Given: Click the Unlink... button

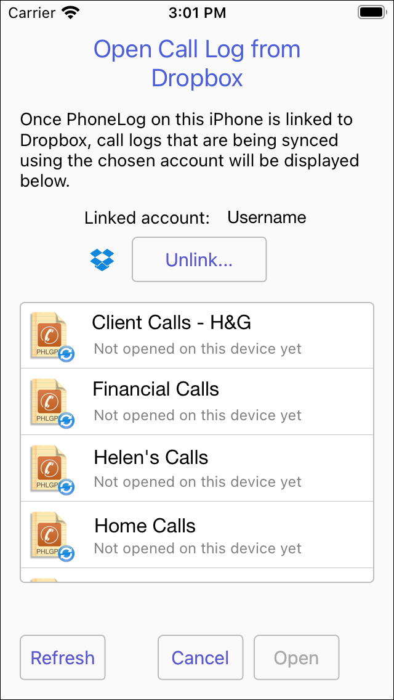Looking at the screenshot, I should (199, 259).
